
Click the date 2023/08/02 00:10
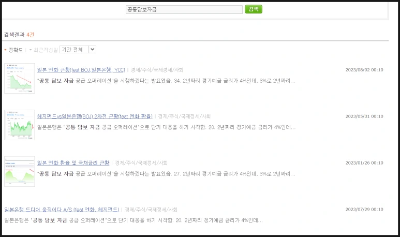click(364, 70)
